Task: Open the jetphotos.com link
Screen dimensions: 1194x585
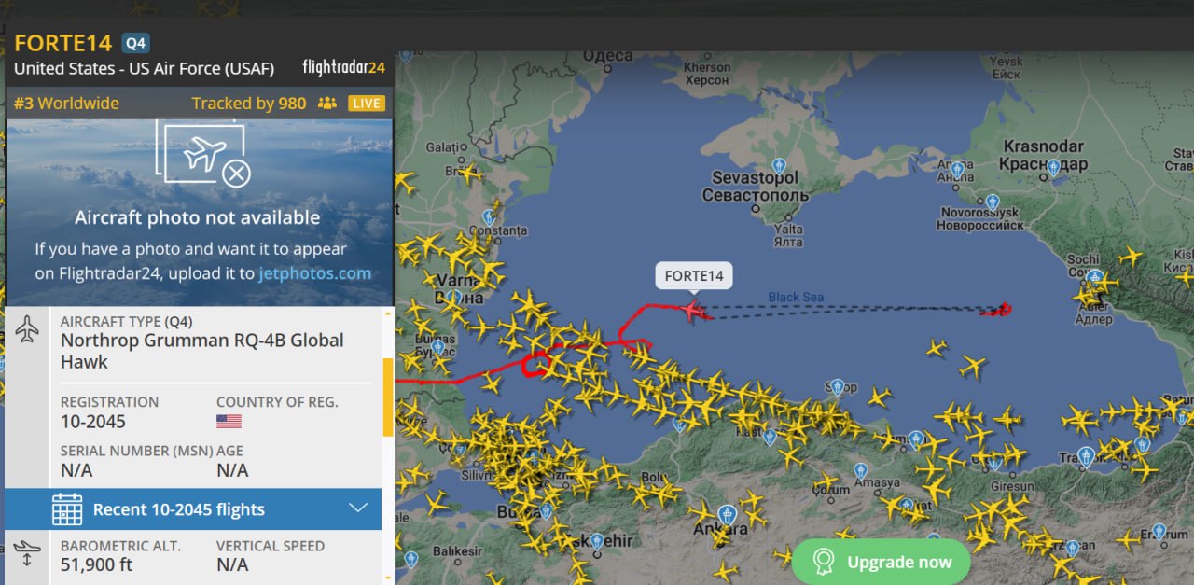Action: (314, 273)
